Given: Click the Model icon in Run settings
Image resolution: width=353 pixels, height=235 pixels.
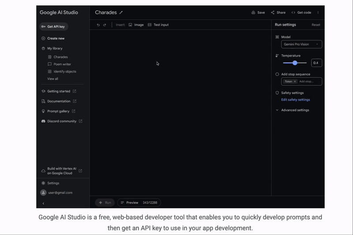Looking at the screenshot, I should point(277,37).
